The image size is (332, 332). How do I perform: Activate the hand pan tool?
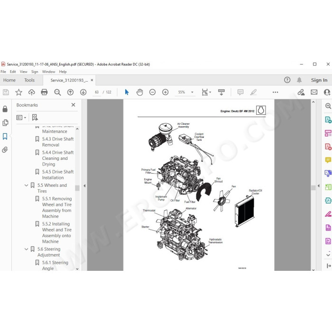(x=139, y=92)
